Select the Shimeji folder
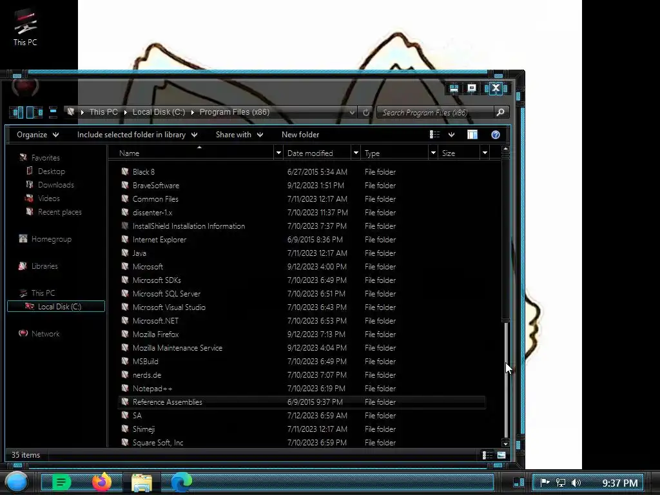Screen dimensions: 660x495 [x=144, y=429]
